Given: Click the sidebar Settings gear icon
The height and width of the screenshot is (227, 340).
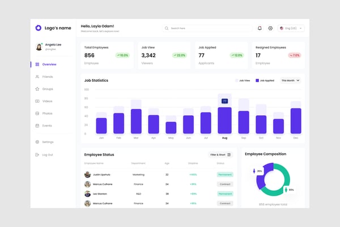Looking at the screenshot, I should (37, 142).
